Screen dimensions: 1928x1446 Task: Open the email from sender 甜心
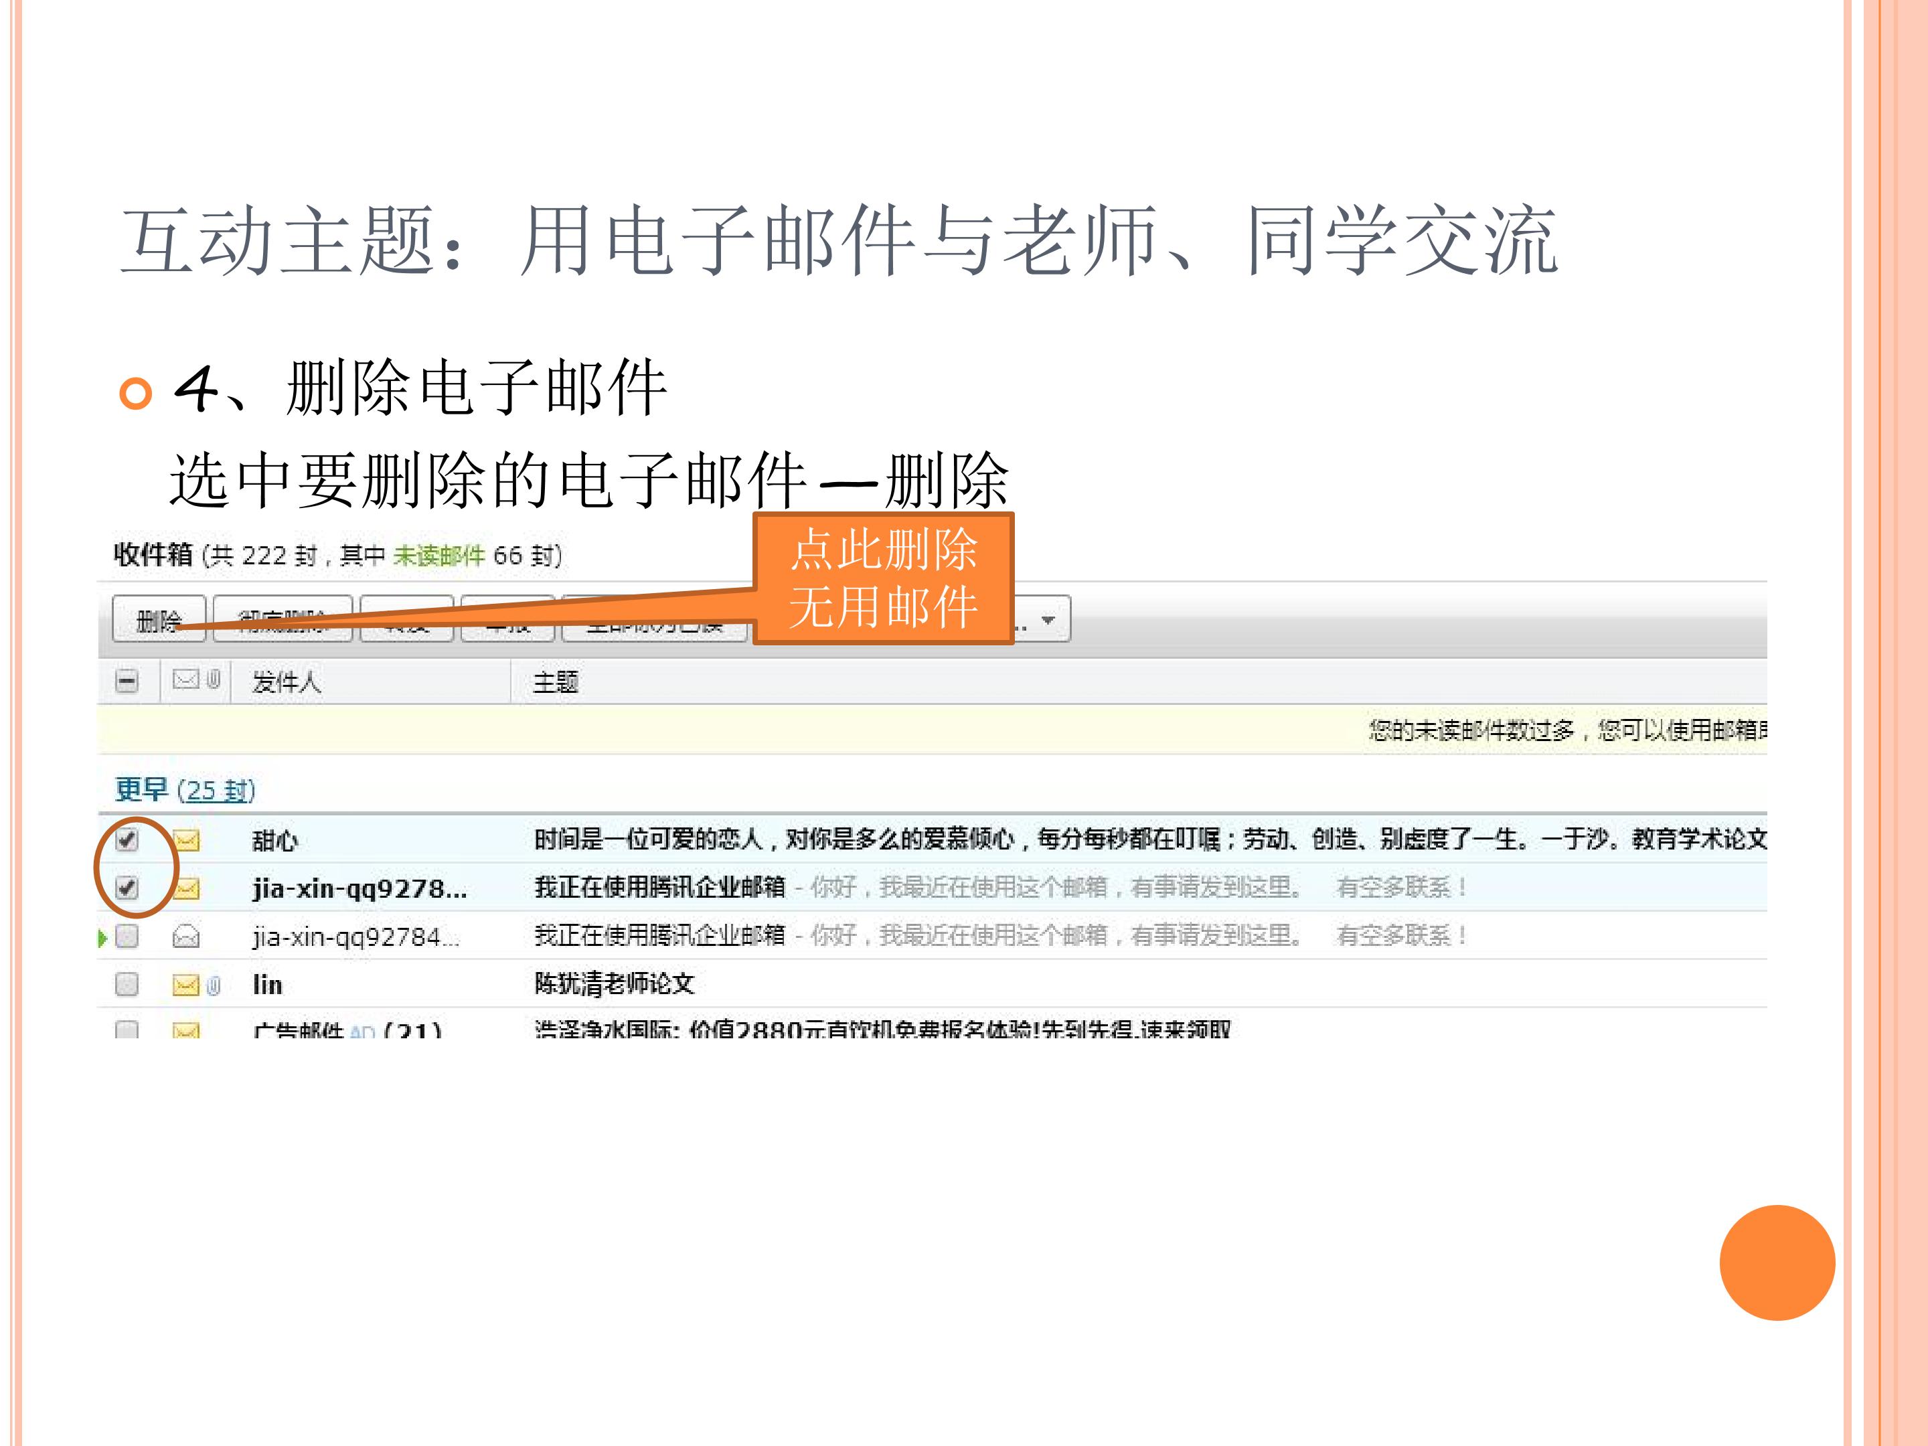tap(275, 840)
